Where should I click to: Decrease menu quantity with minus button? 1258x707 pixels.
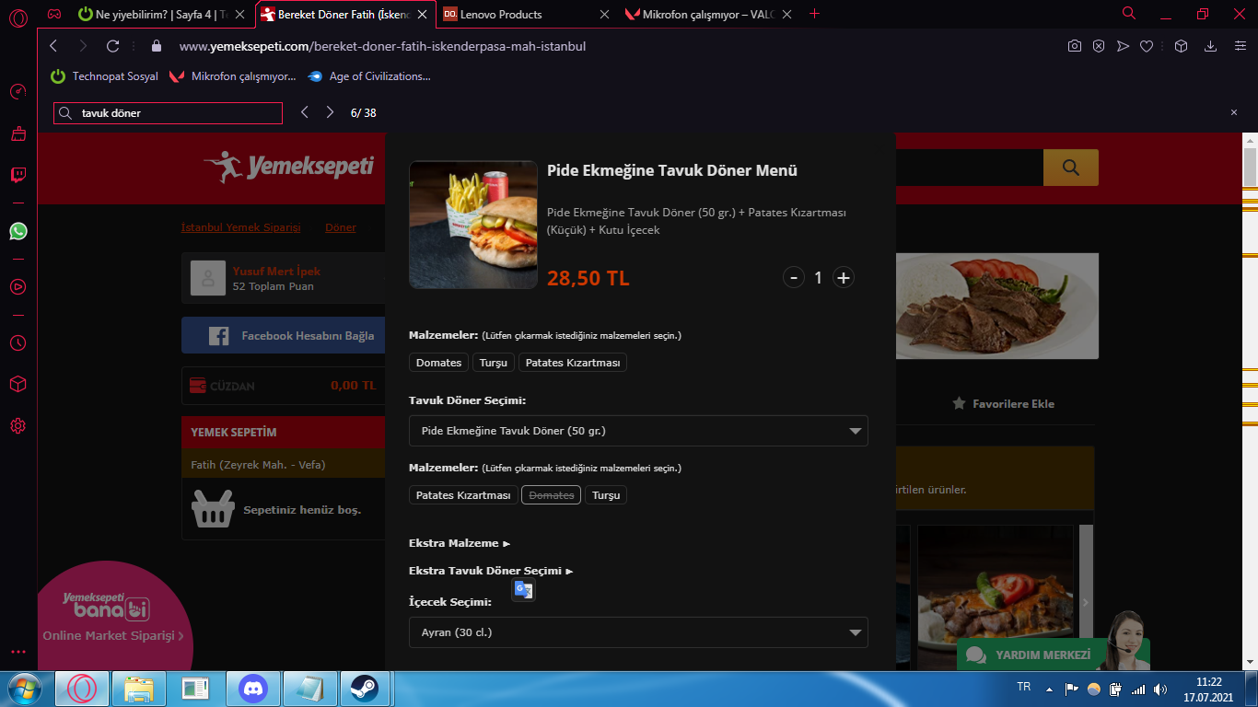click(794, 277)
